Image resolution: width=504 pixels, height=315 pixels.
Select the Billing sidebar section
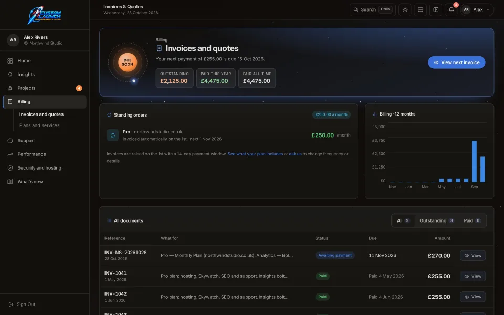pos(44,101)
